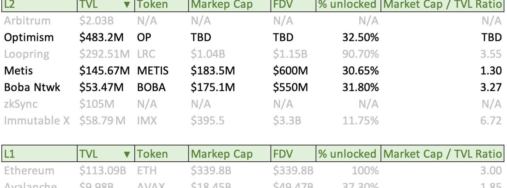
Task: Click the Ethereum TVL cell $113.09B
Action: [102, 170]
